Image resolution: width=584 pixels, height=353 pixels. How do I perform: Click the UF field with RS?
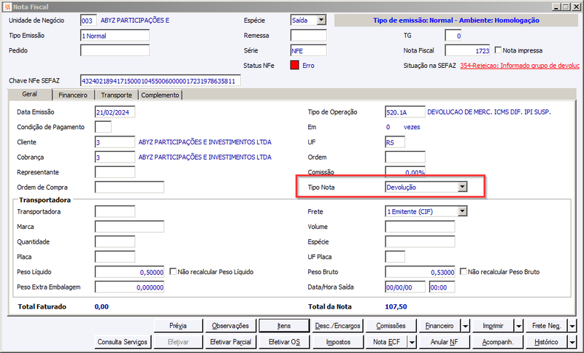click(x=395, y=142)
